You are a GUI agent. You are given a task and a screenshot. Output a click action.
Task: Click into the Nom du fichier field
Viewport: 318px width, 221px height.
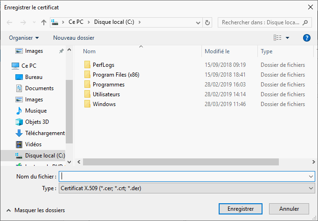click(x=184, y=176)
